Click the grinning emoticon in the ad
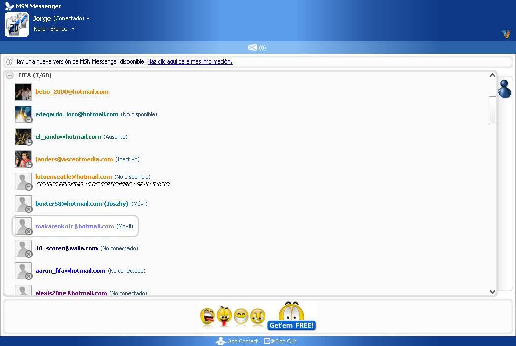Screen dimensions: 516x346 click(241, 317)
